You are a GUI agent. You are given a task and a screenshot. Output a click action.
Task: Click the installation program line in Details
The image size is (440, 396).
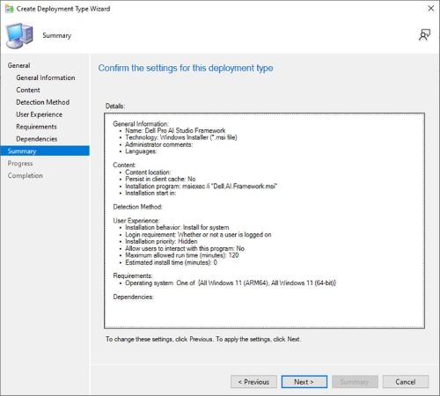point(202,186)
